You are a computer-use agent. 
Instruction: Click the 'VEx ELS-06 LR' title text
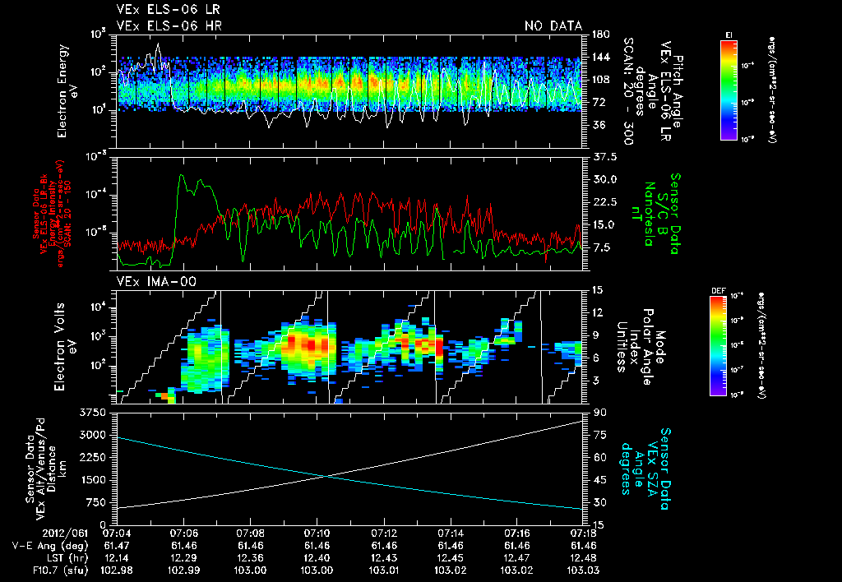point(168,9)
